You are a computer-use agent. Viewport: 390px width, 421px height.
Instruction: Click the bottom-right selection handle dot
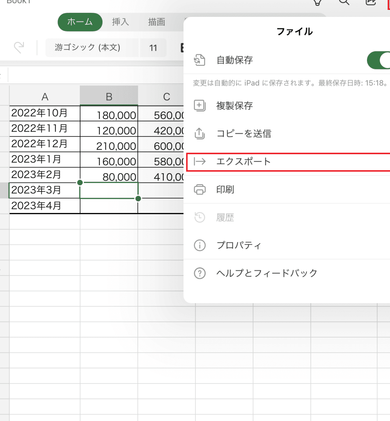(x=138, y=199)
